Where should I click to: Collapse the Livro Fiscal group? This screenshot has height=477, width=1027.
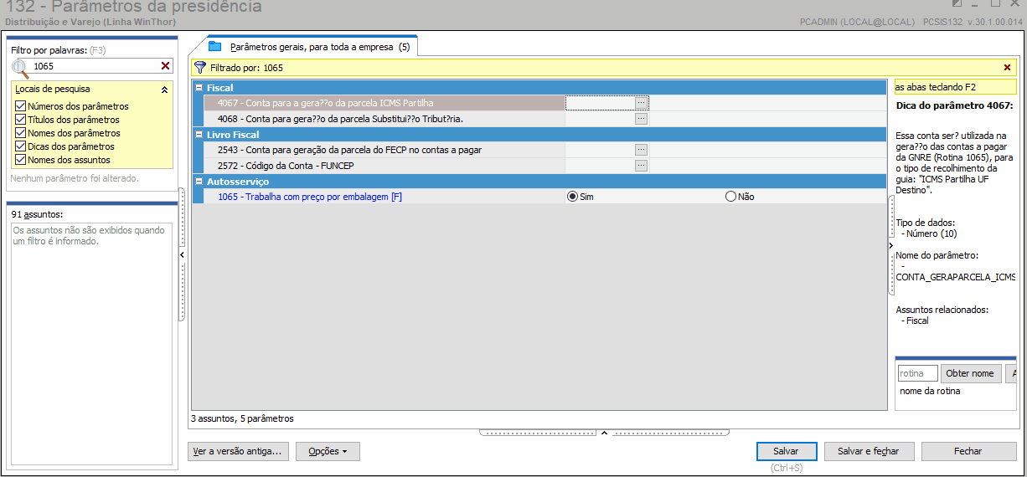(199, 135)
